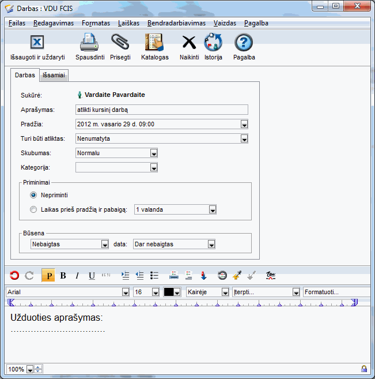Select Laikas prieš pradžią ir pabaigą option
This screenshot has height=379, width=375.
click(34, 209)
